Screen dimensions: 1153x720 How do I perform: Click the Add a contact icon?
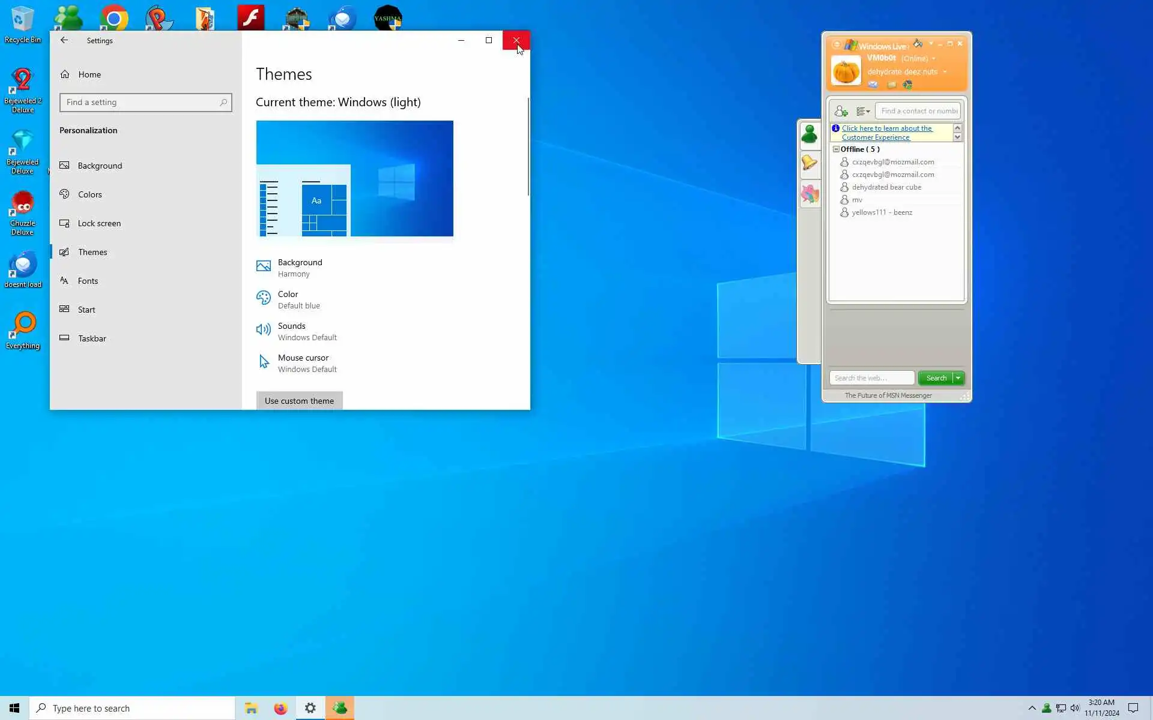[x=841, y=111]
